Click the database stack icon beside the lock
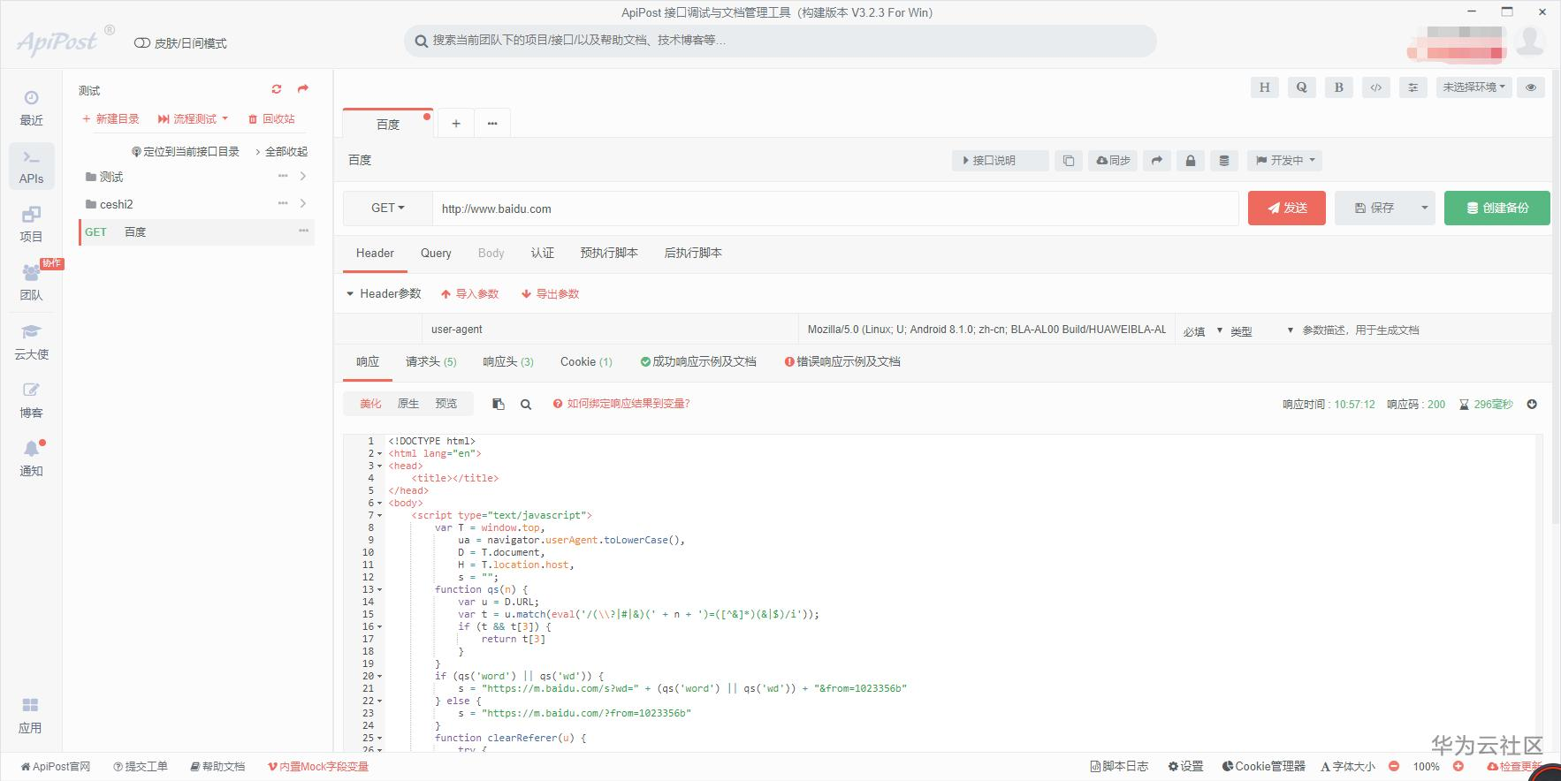The height and width of the screenshot is (781, 1561). (1224, 161)
